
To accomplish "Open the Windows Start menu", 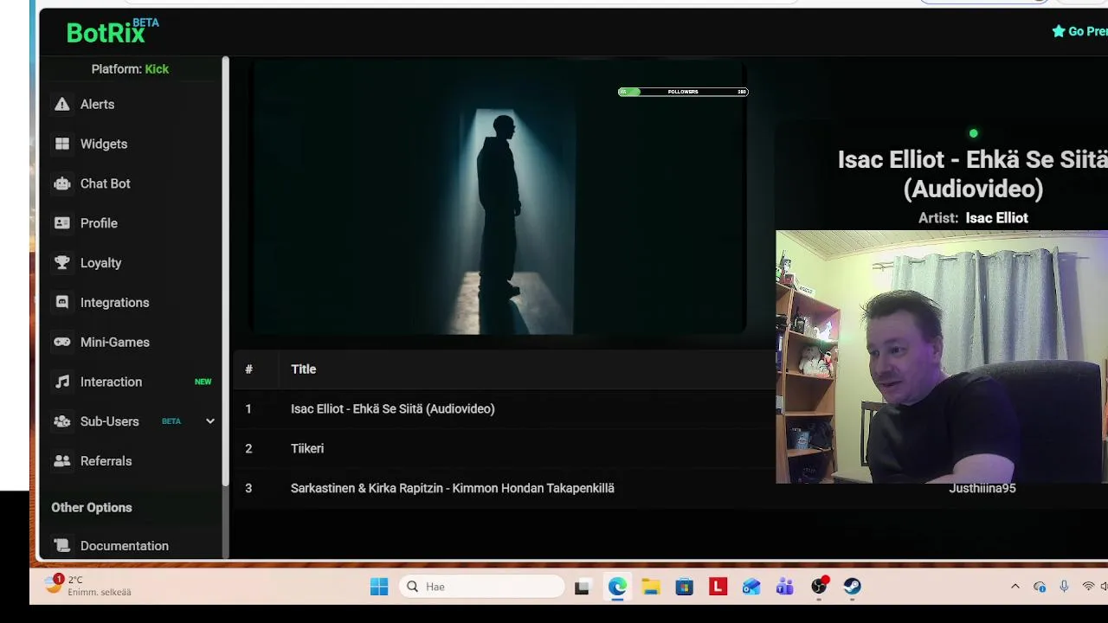I will 379,587.
